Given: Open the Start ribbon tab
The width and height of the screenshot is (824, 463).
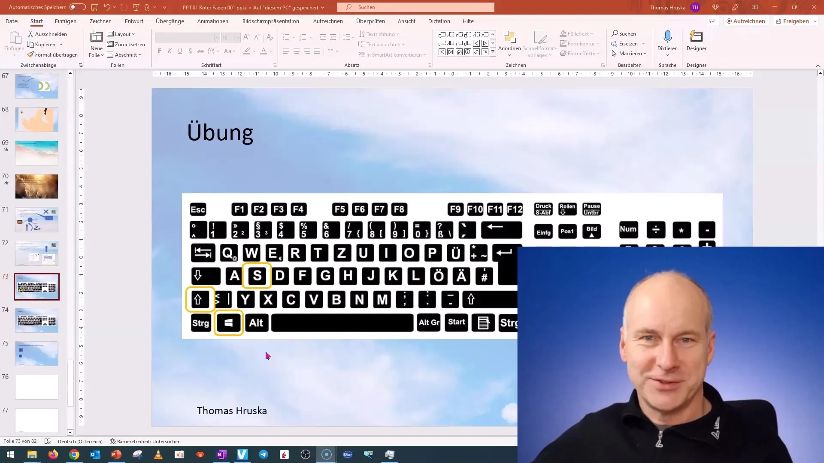Looking at the screenshot, I should click(36, 21).
